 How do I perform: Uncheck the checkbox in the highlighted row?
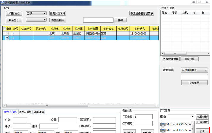[x=7, y=38]
